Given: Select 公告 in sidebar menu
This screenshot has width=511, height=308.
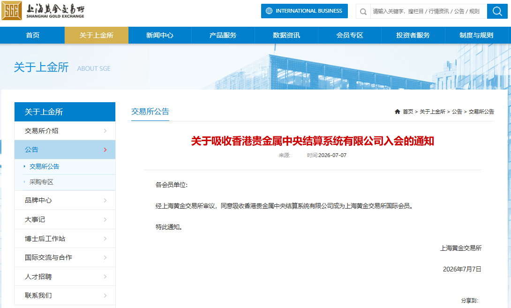Looking at the screenshot, I should click(65, 150).
